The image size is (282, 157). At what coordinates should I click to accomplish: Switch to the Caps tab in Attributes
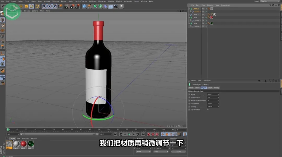(x=210, y=88)
